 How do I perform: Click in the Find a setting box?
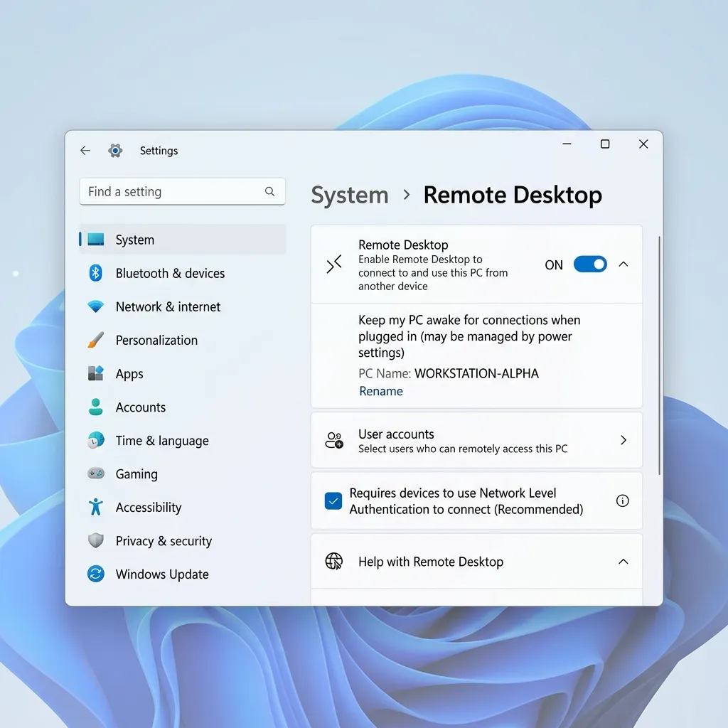pos(182,191)
